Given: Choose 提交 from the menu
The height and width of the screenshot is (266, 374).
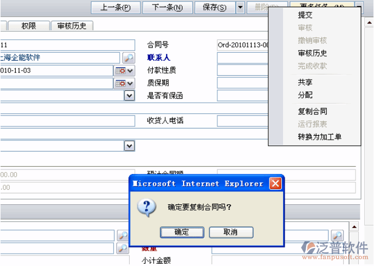Looking at the screenshot, I should (x=305, y=15).
